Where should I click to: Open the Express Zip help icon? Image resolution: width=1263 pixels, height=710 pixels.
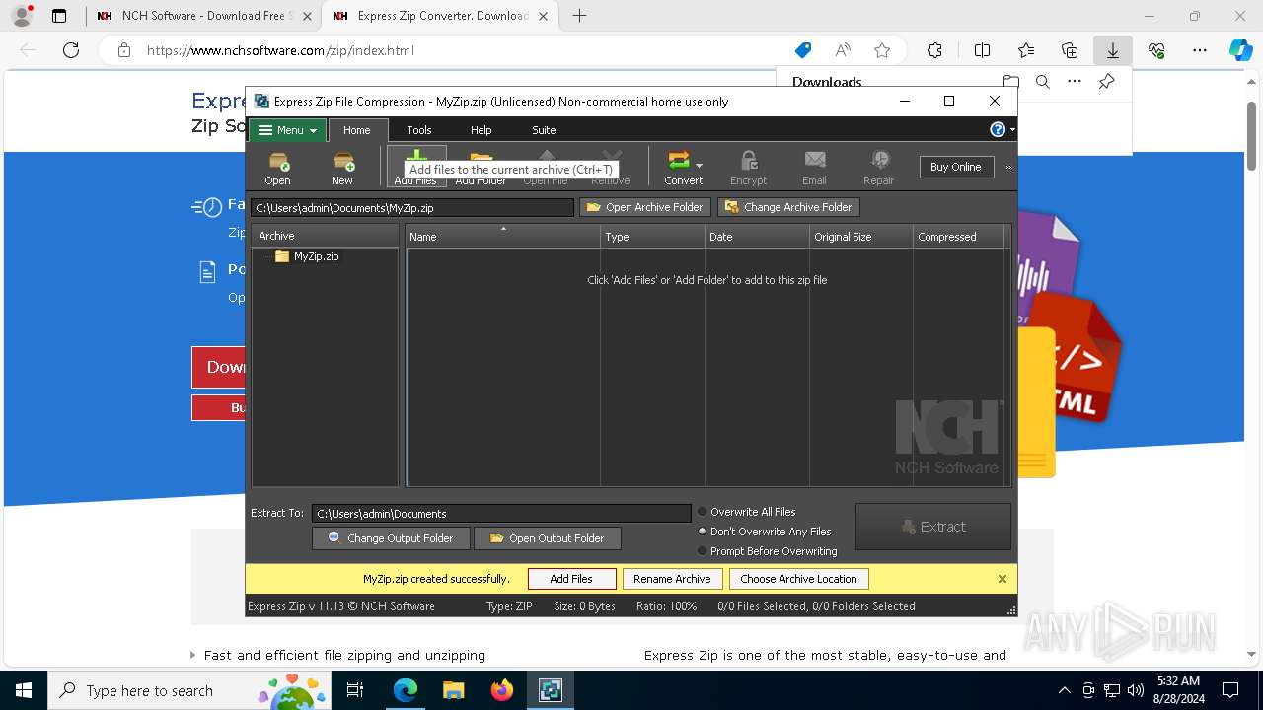pyautogui.click(x=998, y=130)
